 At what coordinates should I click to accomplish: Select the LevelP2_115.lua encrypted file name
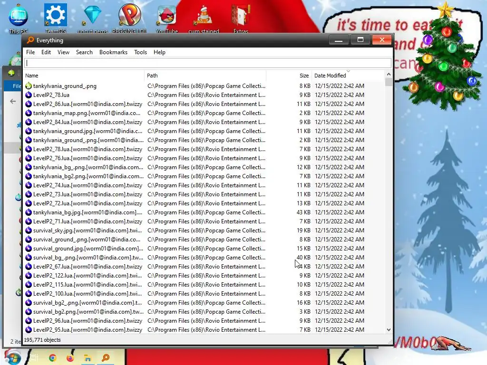[88, 285]
